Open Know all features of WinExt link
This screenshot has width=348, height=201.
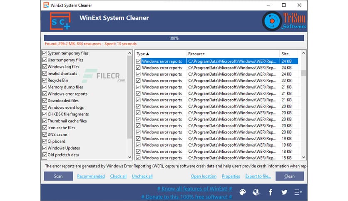195,189
